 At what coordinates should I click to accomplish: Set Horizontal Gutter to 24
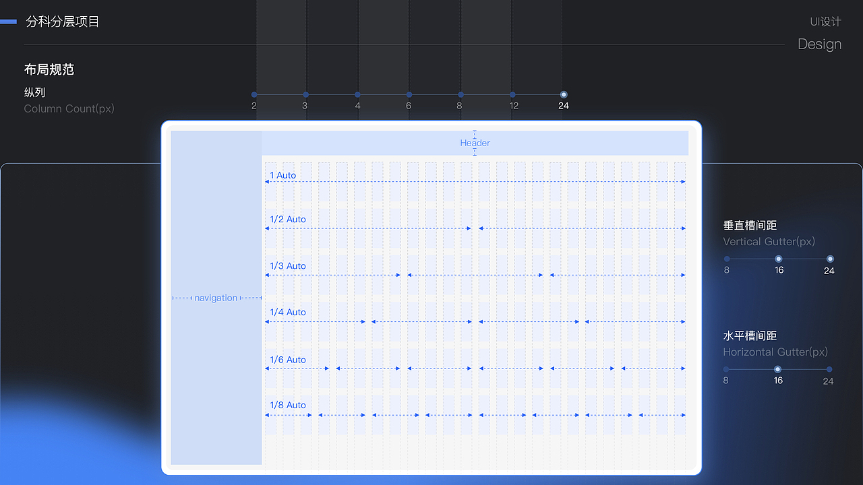tap(829, 369)
